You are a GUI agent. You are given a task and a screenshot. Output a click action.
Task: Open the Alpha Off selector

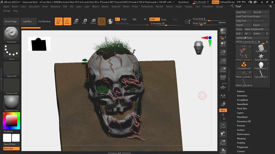(x=11, y=69)
